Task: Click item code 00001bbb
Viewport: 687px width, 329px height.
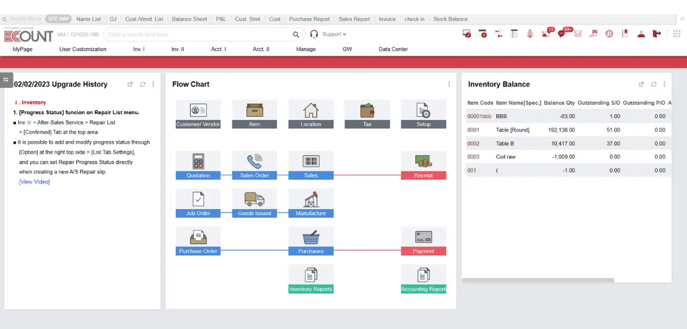Action: pos(479,117)
